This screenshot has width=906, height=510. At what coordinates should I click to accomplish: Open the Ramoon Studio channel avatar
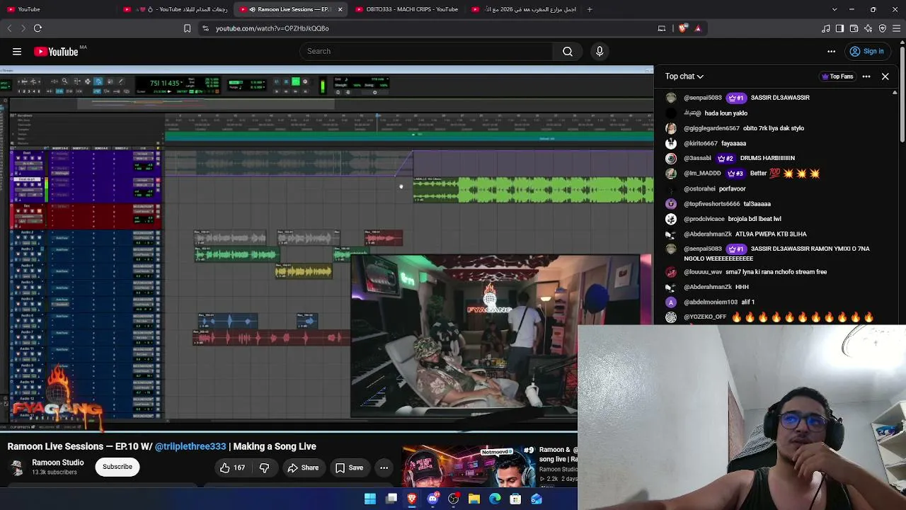click(x=17, y=467)
